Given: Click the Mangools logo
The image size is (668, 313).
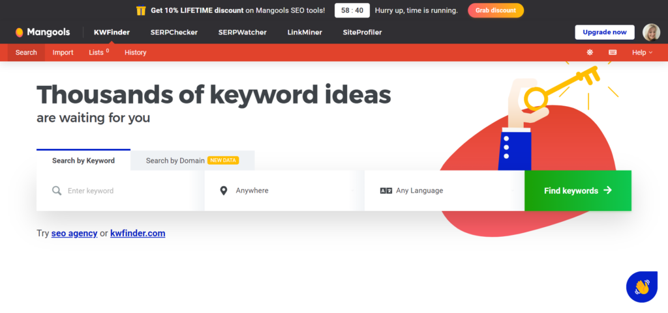Looking at the screenshot, I should 42,33.
